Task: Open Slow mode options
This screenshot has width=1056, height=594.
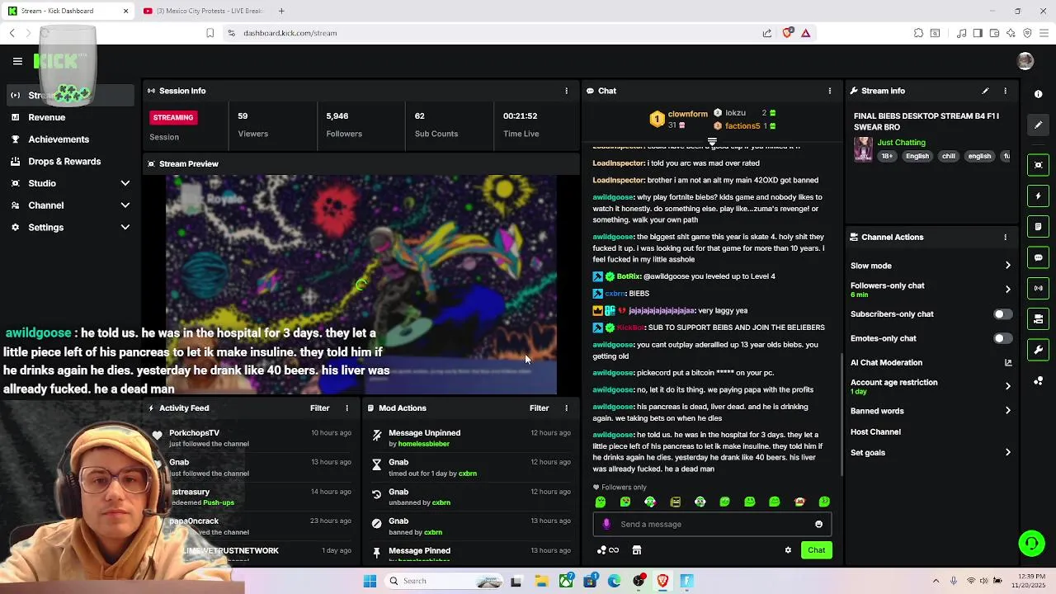Action: 931,266
